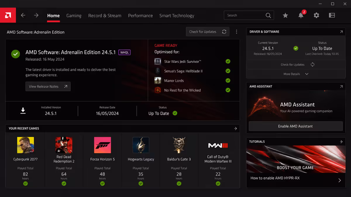
Task: Click Released: 16/05/2024 text in sidebar
Action: pyautogui.click(x=268, y=54)
